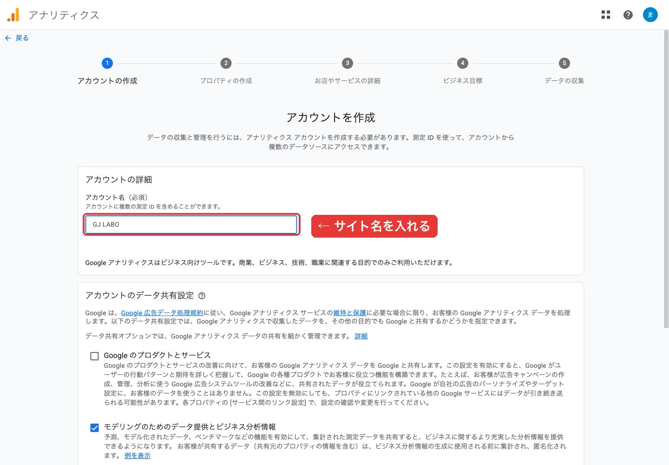The width and height of the screenshot is (669, 465).
Task: Click the アカウントを作成 heading
Action: 331,118
